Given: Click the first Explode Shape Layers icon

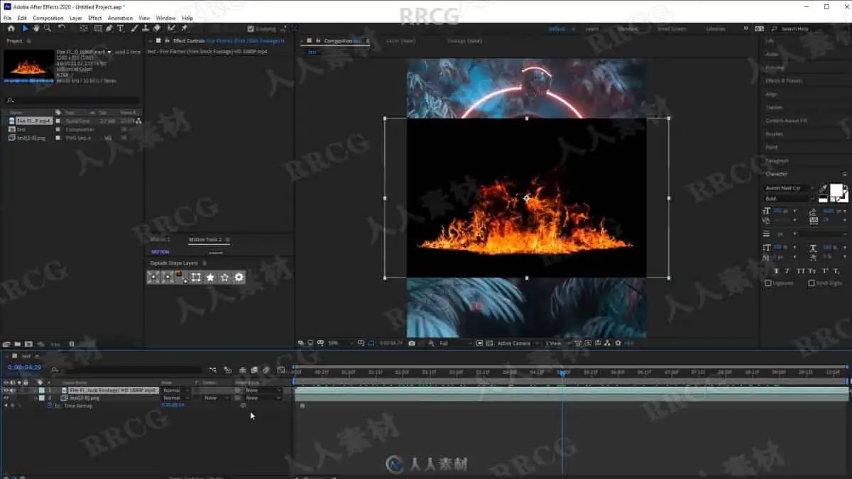Looking at the screenshot, I should tap(153, 277).
